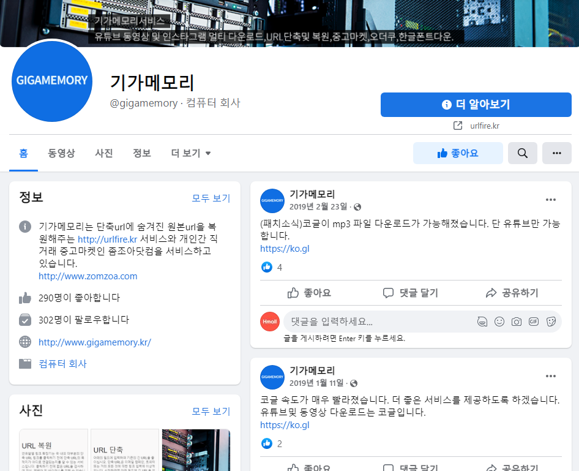Select the 홈 tab

23,153
